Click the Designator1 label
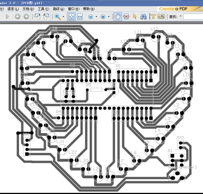 click(x=182, y=167)
